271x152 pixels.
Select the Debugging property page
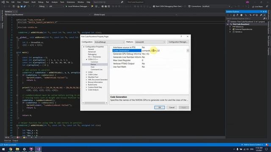click(92, 54)
